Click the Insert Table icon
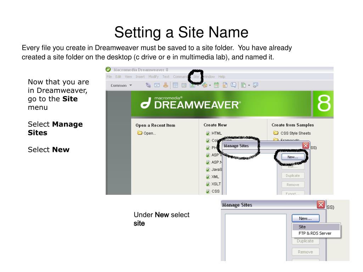This screenshot has height=272, width=363. coord(175,85)
